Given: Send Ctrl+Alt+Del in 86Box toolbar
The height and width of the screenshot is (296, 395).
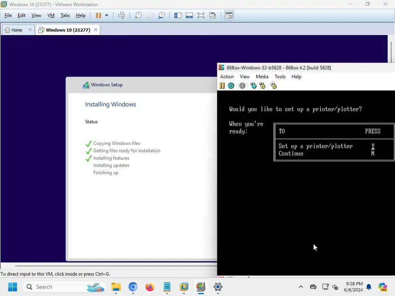Looking at the screenshot, I should click(253, 86).
